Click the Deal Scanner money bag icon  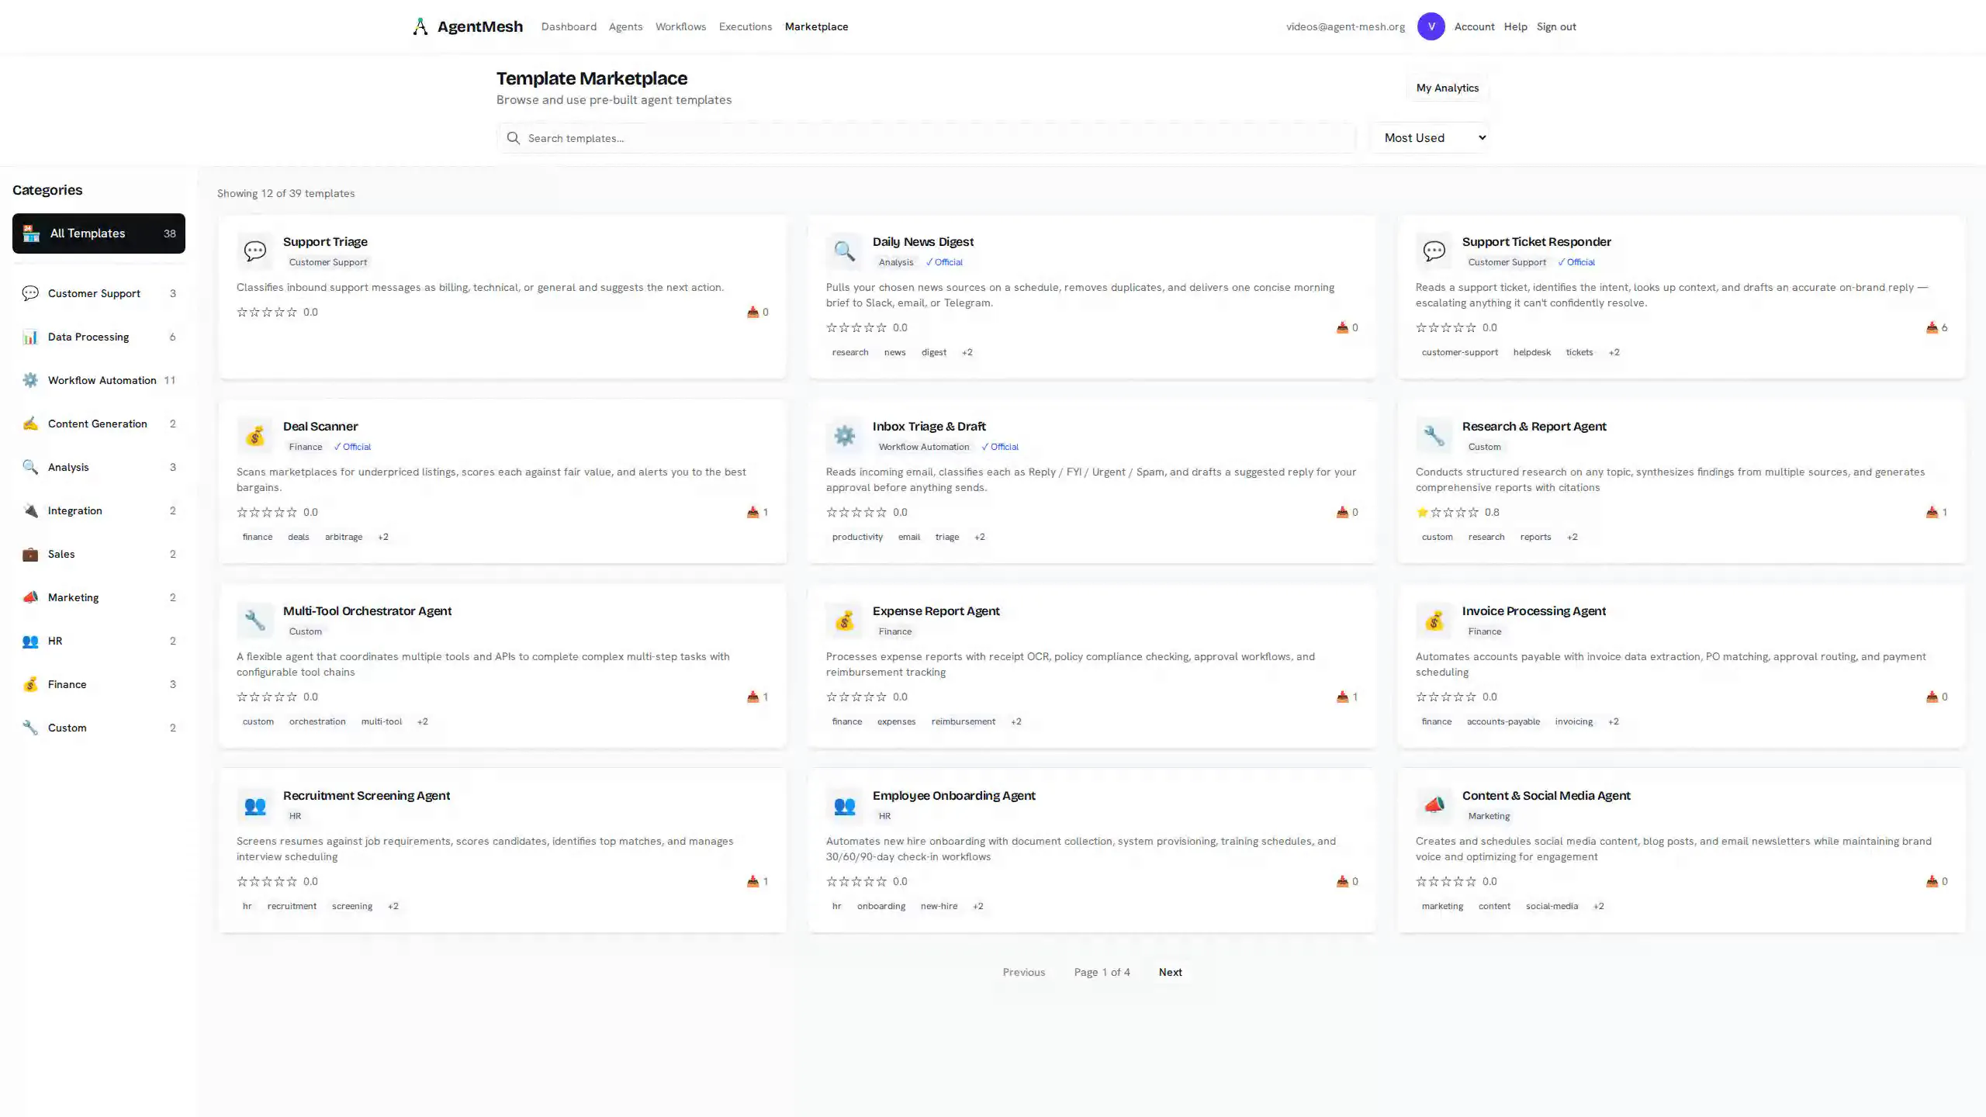255,436
